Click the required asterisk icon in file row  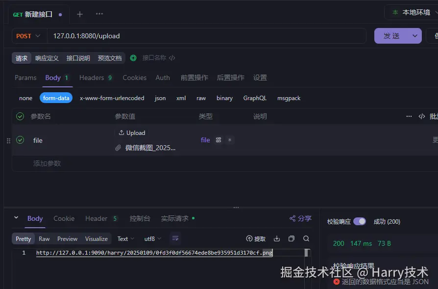click(230, 140)
